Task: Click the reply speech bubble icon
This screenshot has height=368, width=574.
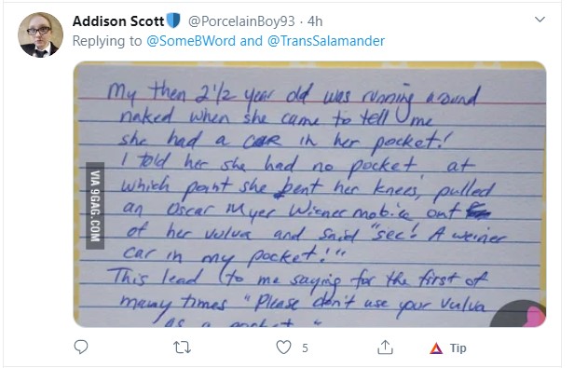Action: [x=81, y=347]
